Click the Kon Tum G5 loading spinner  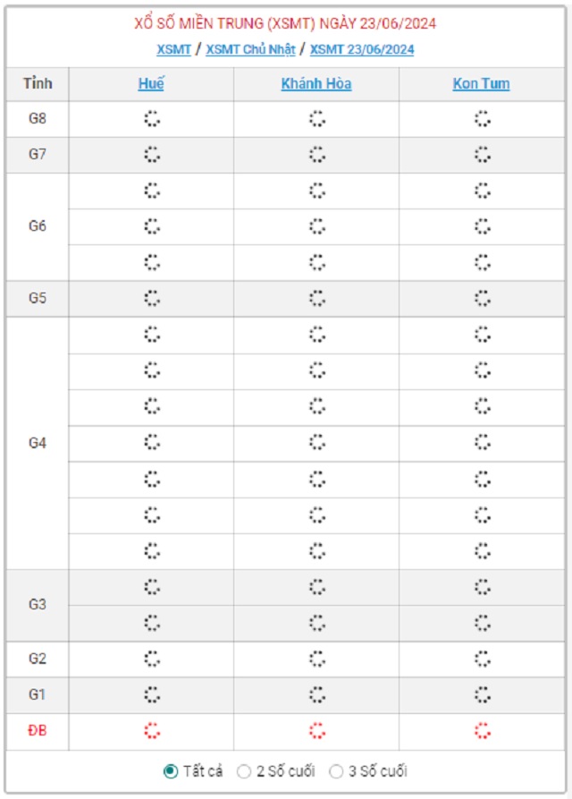[x=482, y=298]
